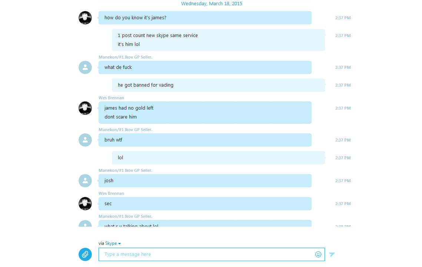This screenshot has height=267, width=422.
Task: Click Wes Brennan's avatar beside 'james had no gold left'
Action: (x=85, y=108)
